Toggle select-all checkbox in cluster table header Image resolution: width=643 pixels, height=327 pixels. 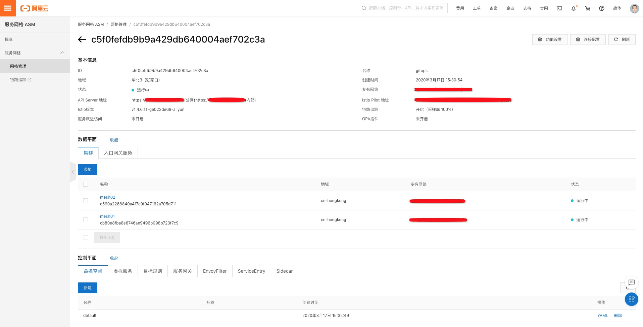[86, 184]
